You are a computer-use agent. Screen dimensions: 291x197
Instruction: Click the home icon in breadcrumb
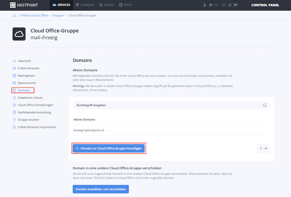14,16
